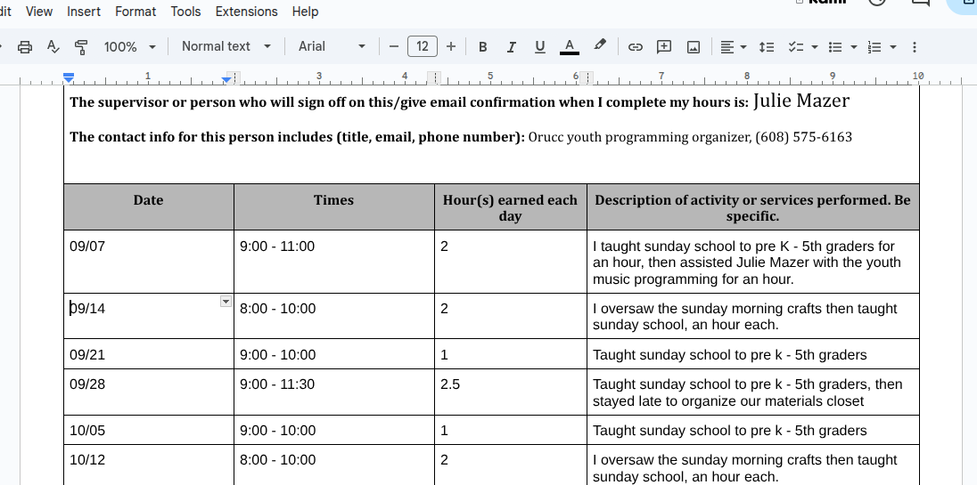Click the 09/14 date cell
The height and width of the screenshot is (485, 977).
(149, 316)
